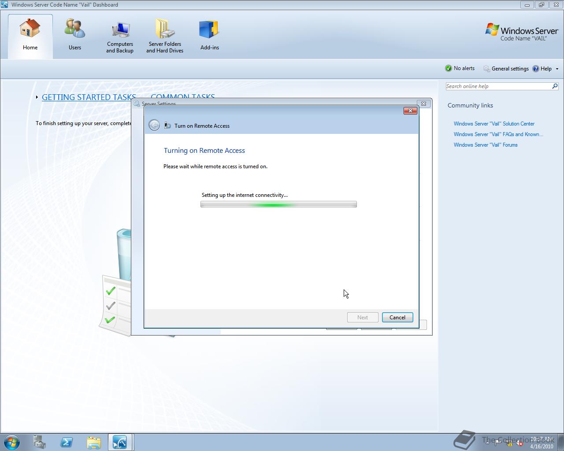Viewport: 564px width, 451px height.
Task: Launch PowerShell from the taskbar
Action: point(67,442)
